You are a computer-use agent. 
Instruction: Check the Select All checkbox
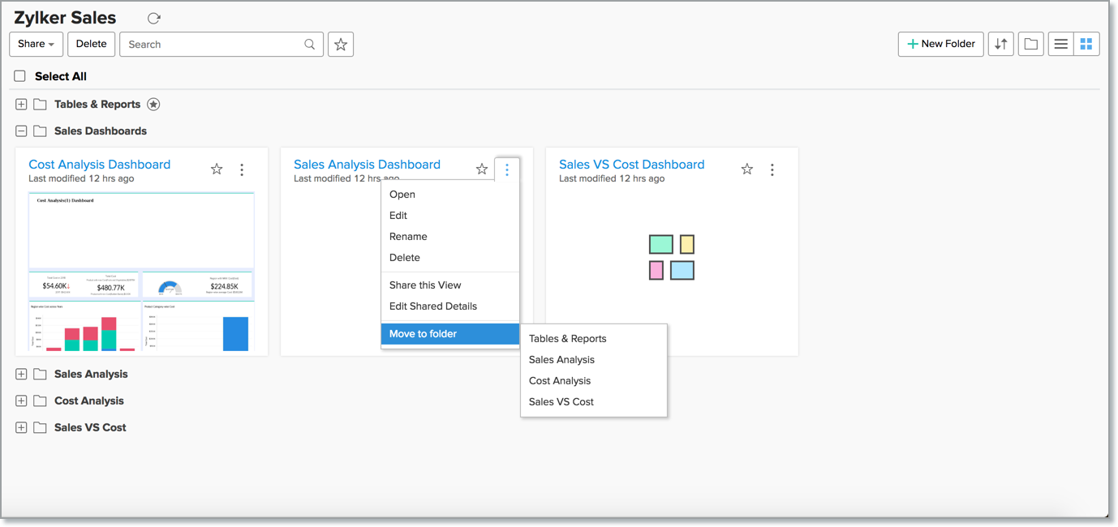pos(20,76)
